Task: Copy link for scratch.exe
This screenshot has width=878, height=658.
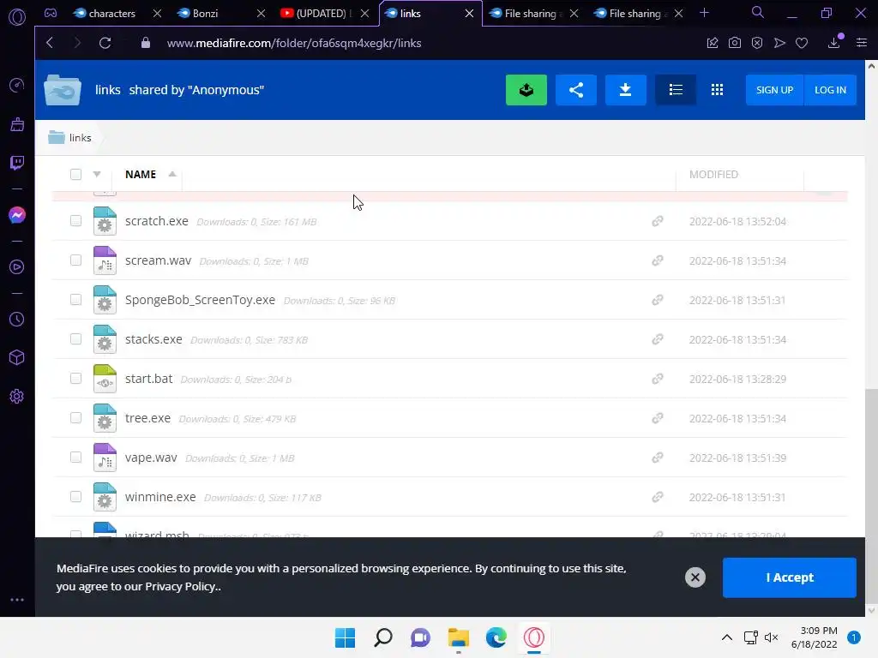Action: click(658, 221)
